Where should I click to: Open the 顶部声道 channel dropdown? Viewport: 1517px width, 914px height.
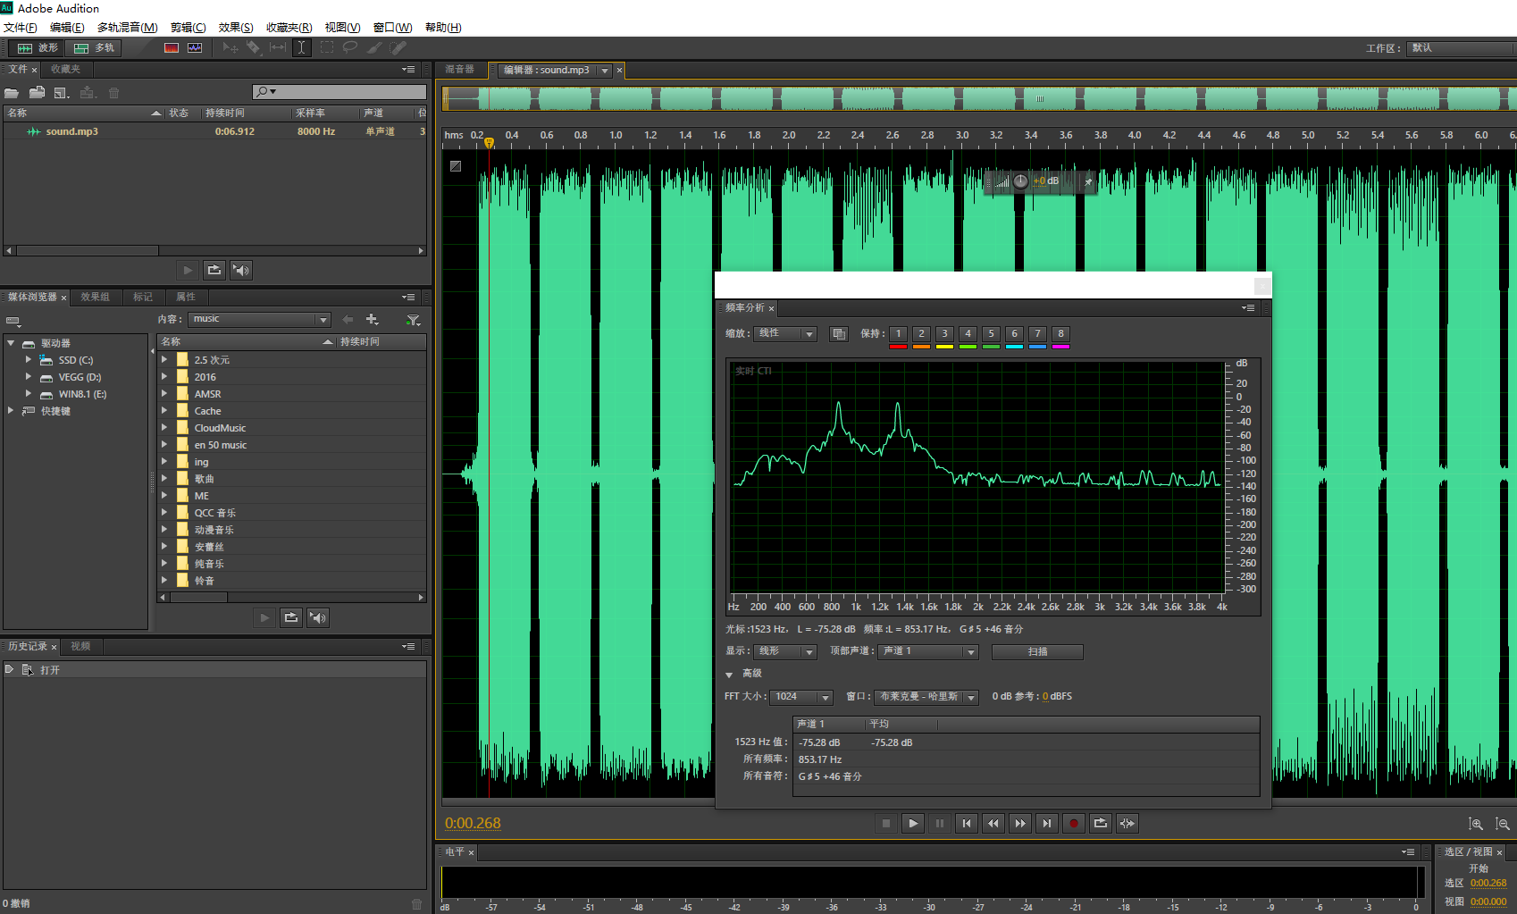click(x=928, y=651)
